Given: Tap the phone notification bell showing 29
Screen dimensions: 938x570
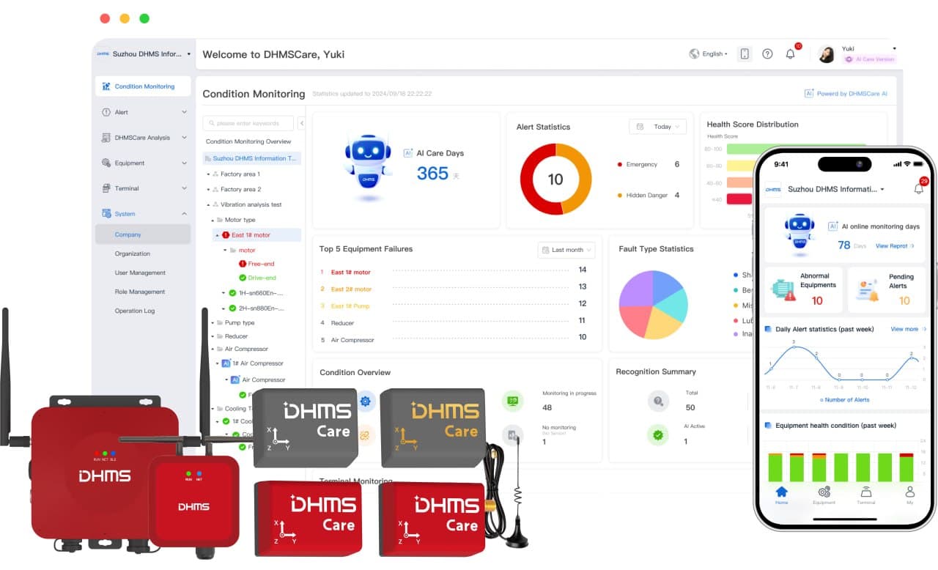Looking at the screenshot, I should pyautogui.click(x=919, y=188).
